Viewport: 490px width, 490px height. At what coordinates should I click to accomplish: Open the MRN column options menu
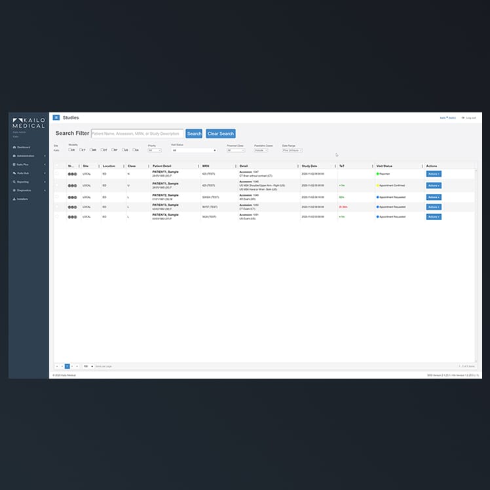[x=236, y=166]
